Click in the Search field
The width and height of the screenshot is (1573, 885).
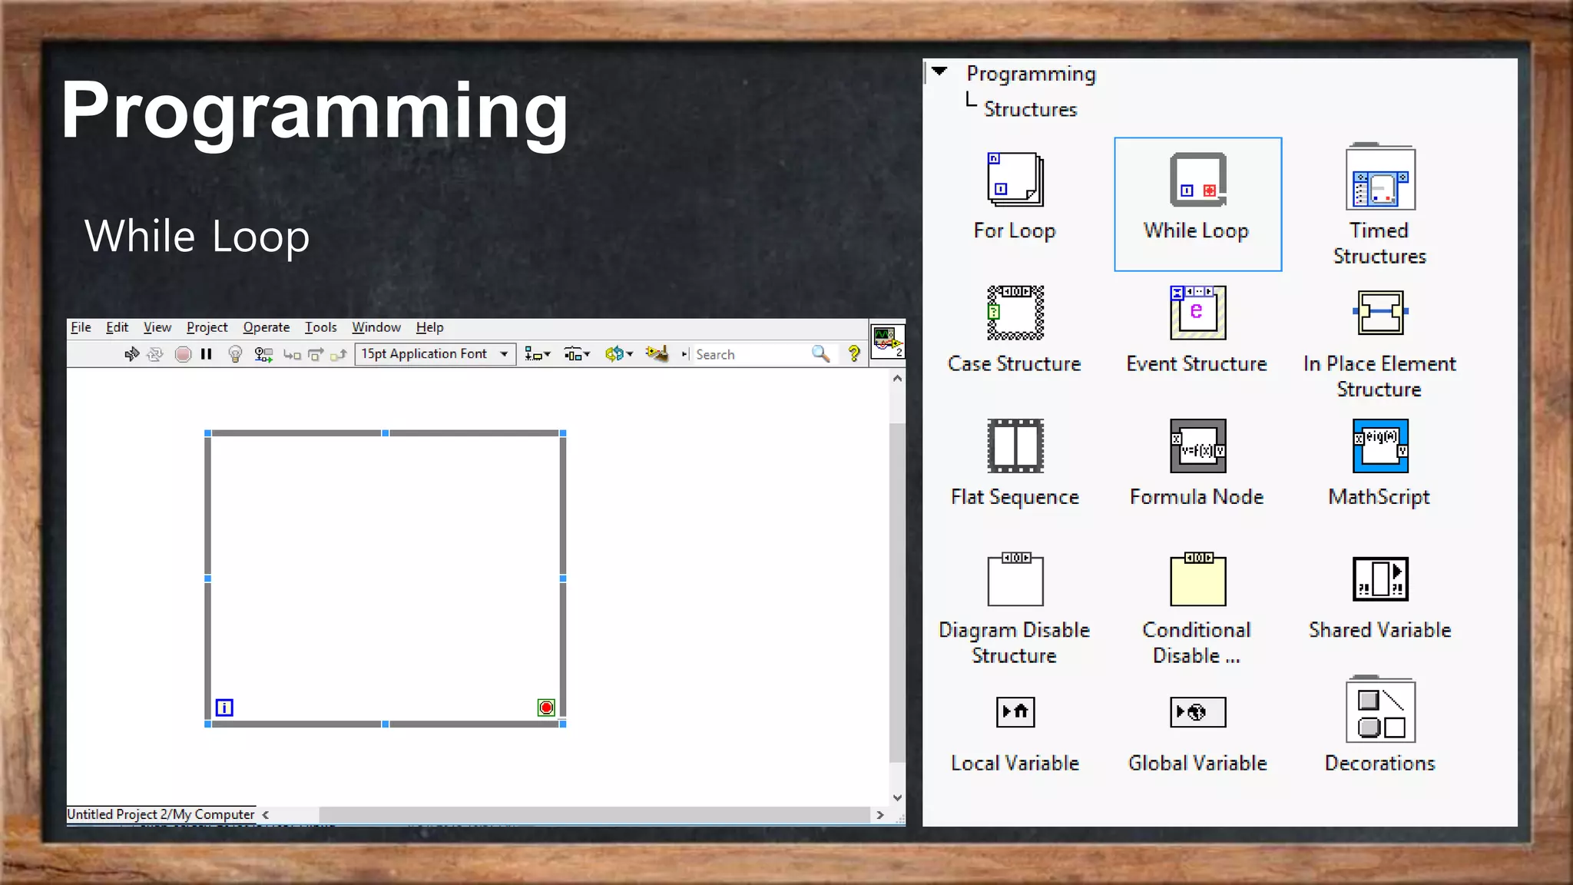pos(749,354)
